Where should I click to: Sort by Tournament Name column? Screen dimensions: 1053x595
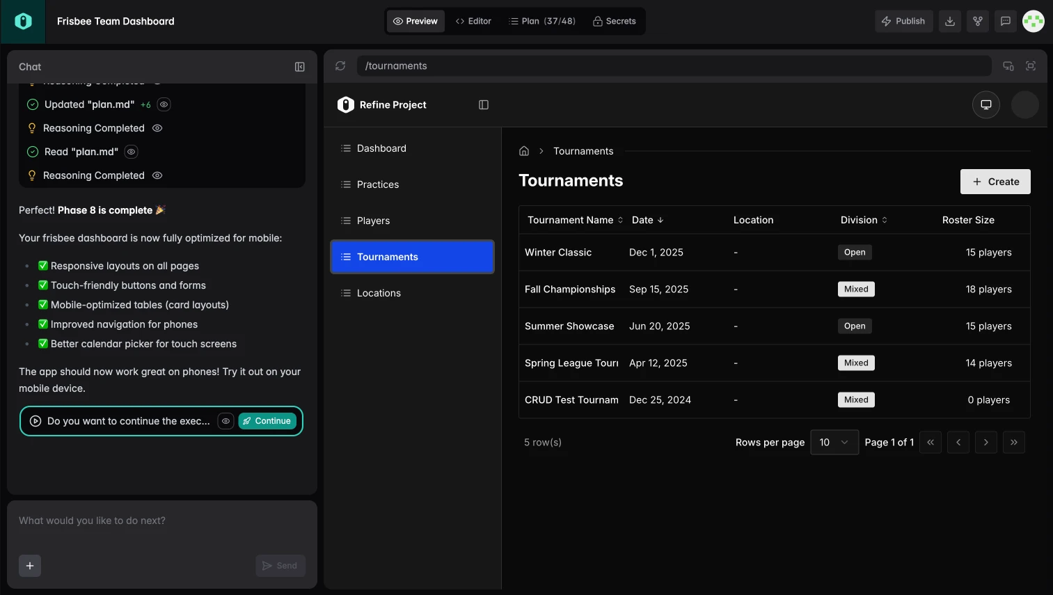coord(620,219)
